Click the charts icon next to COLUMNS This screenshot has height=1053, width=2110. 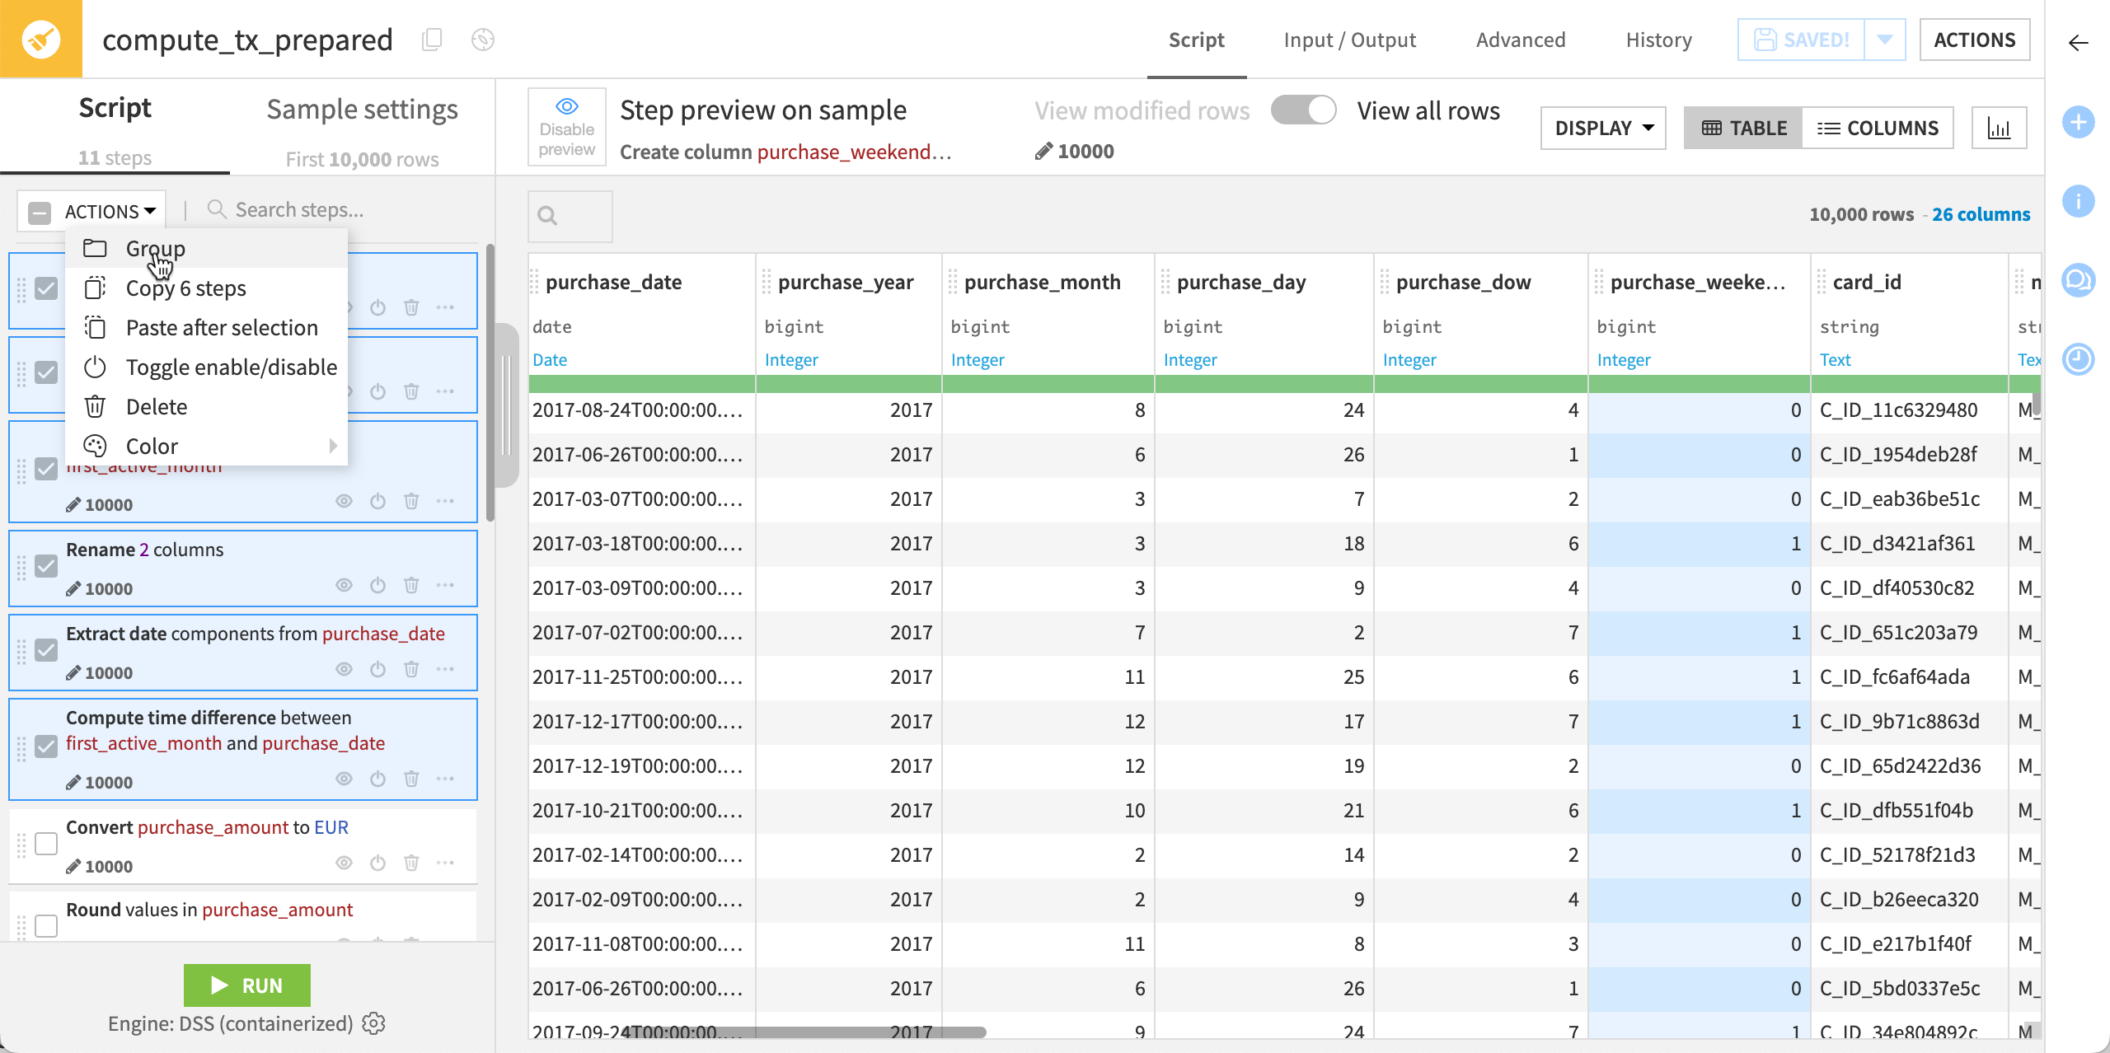[x=2000, y=128]
